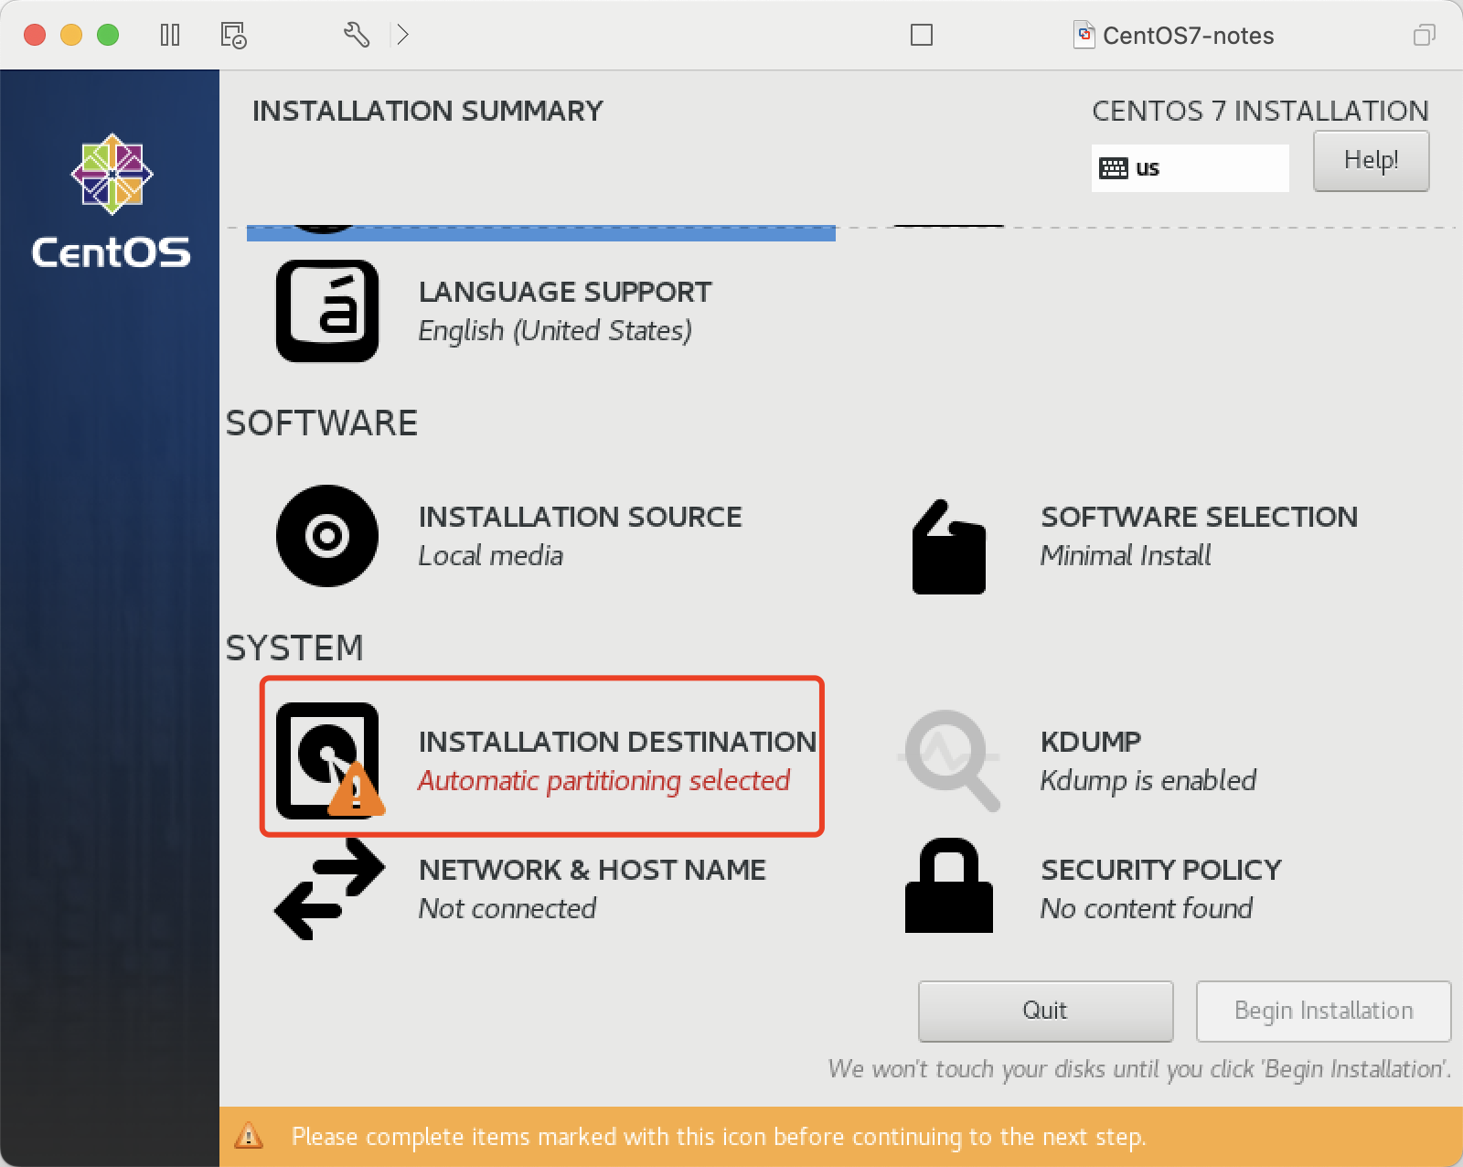Click the warning icon in orange bar
This screenshot has width=1463, height=1167.
point(249,1136)
